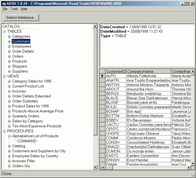Click the Select database... button
Screen dimensions: 196x178
click(x=21, y=17)
